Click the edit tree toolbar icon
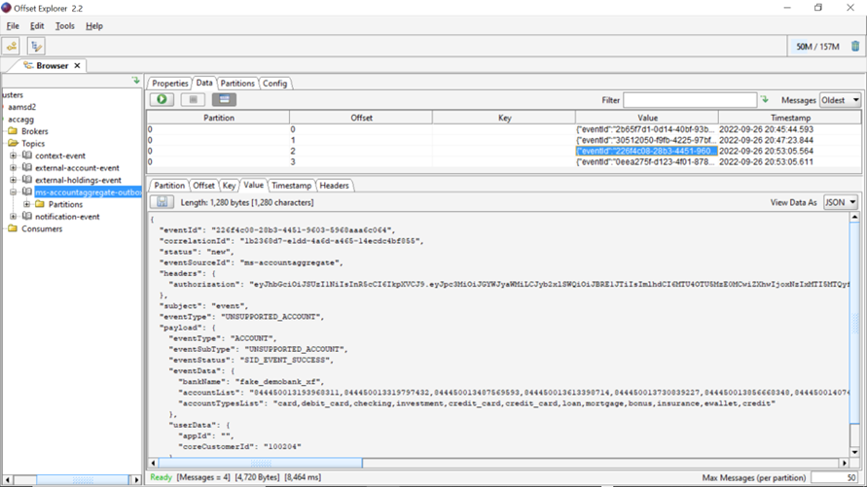 36,46
